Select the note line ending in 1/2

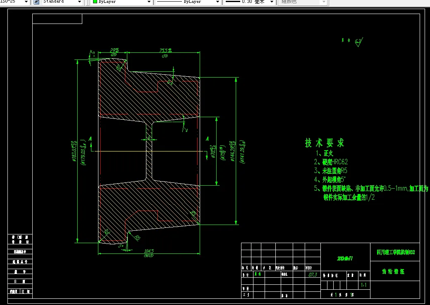pyautogui.click(x=349, y=197)
